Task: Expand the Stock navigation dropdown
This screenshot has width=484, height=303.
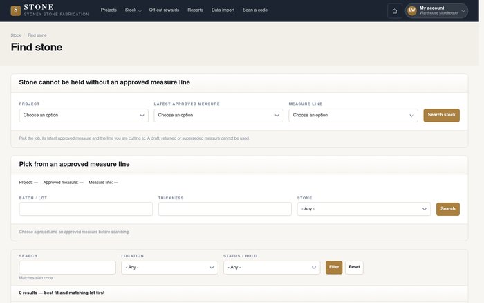Action: point(133,10)
